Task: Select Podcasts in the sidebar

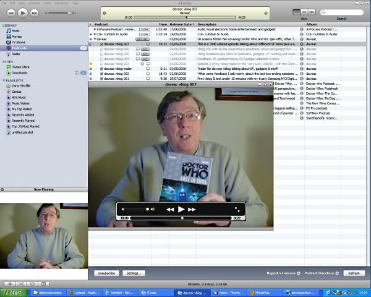Action: pos(43,48)
